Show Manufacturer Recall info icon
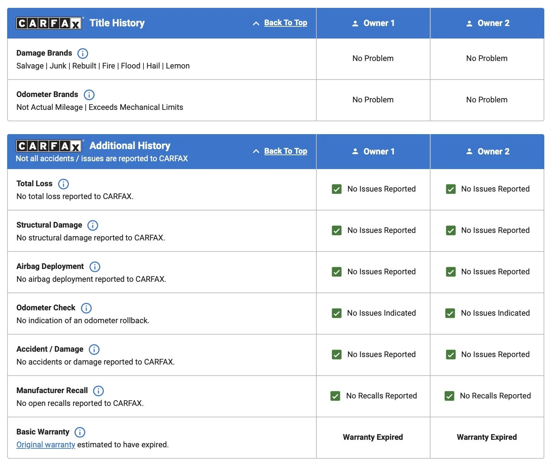 coord(98,391)
